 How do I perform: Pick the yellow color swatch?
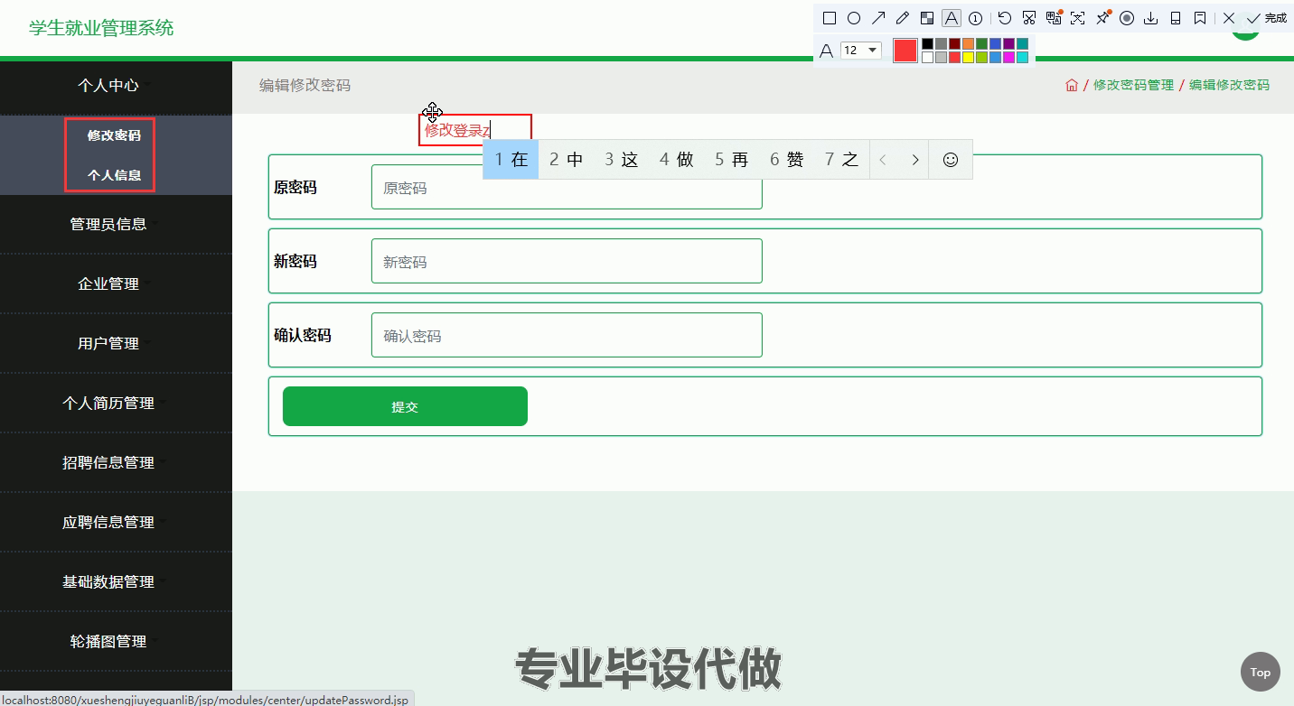pos(968,57)
